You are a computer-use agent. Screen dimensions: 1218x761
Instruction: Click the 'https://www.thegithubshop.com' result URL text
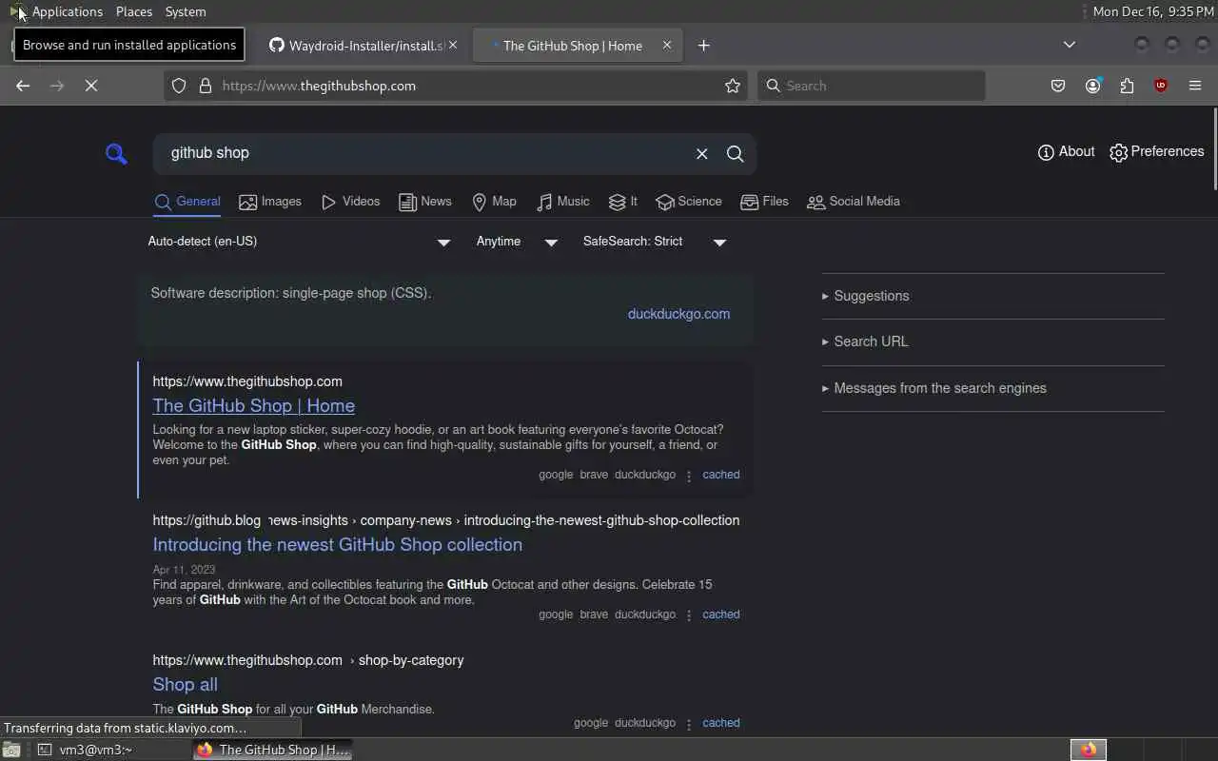tap(247, 381)
